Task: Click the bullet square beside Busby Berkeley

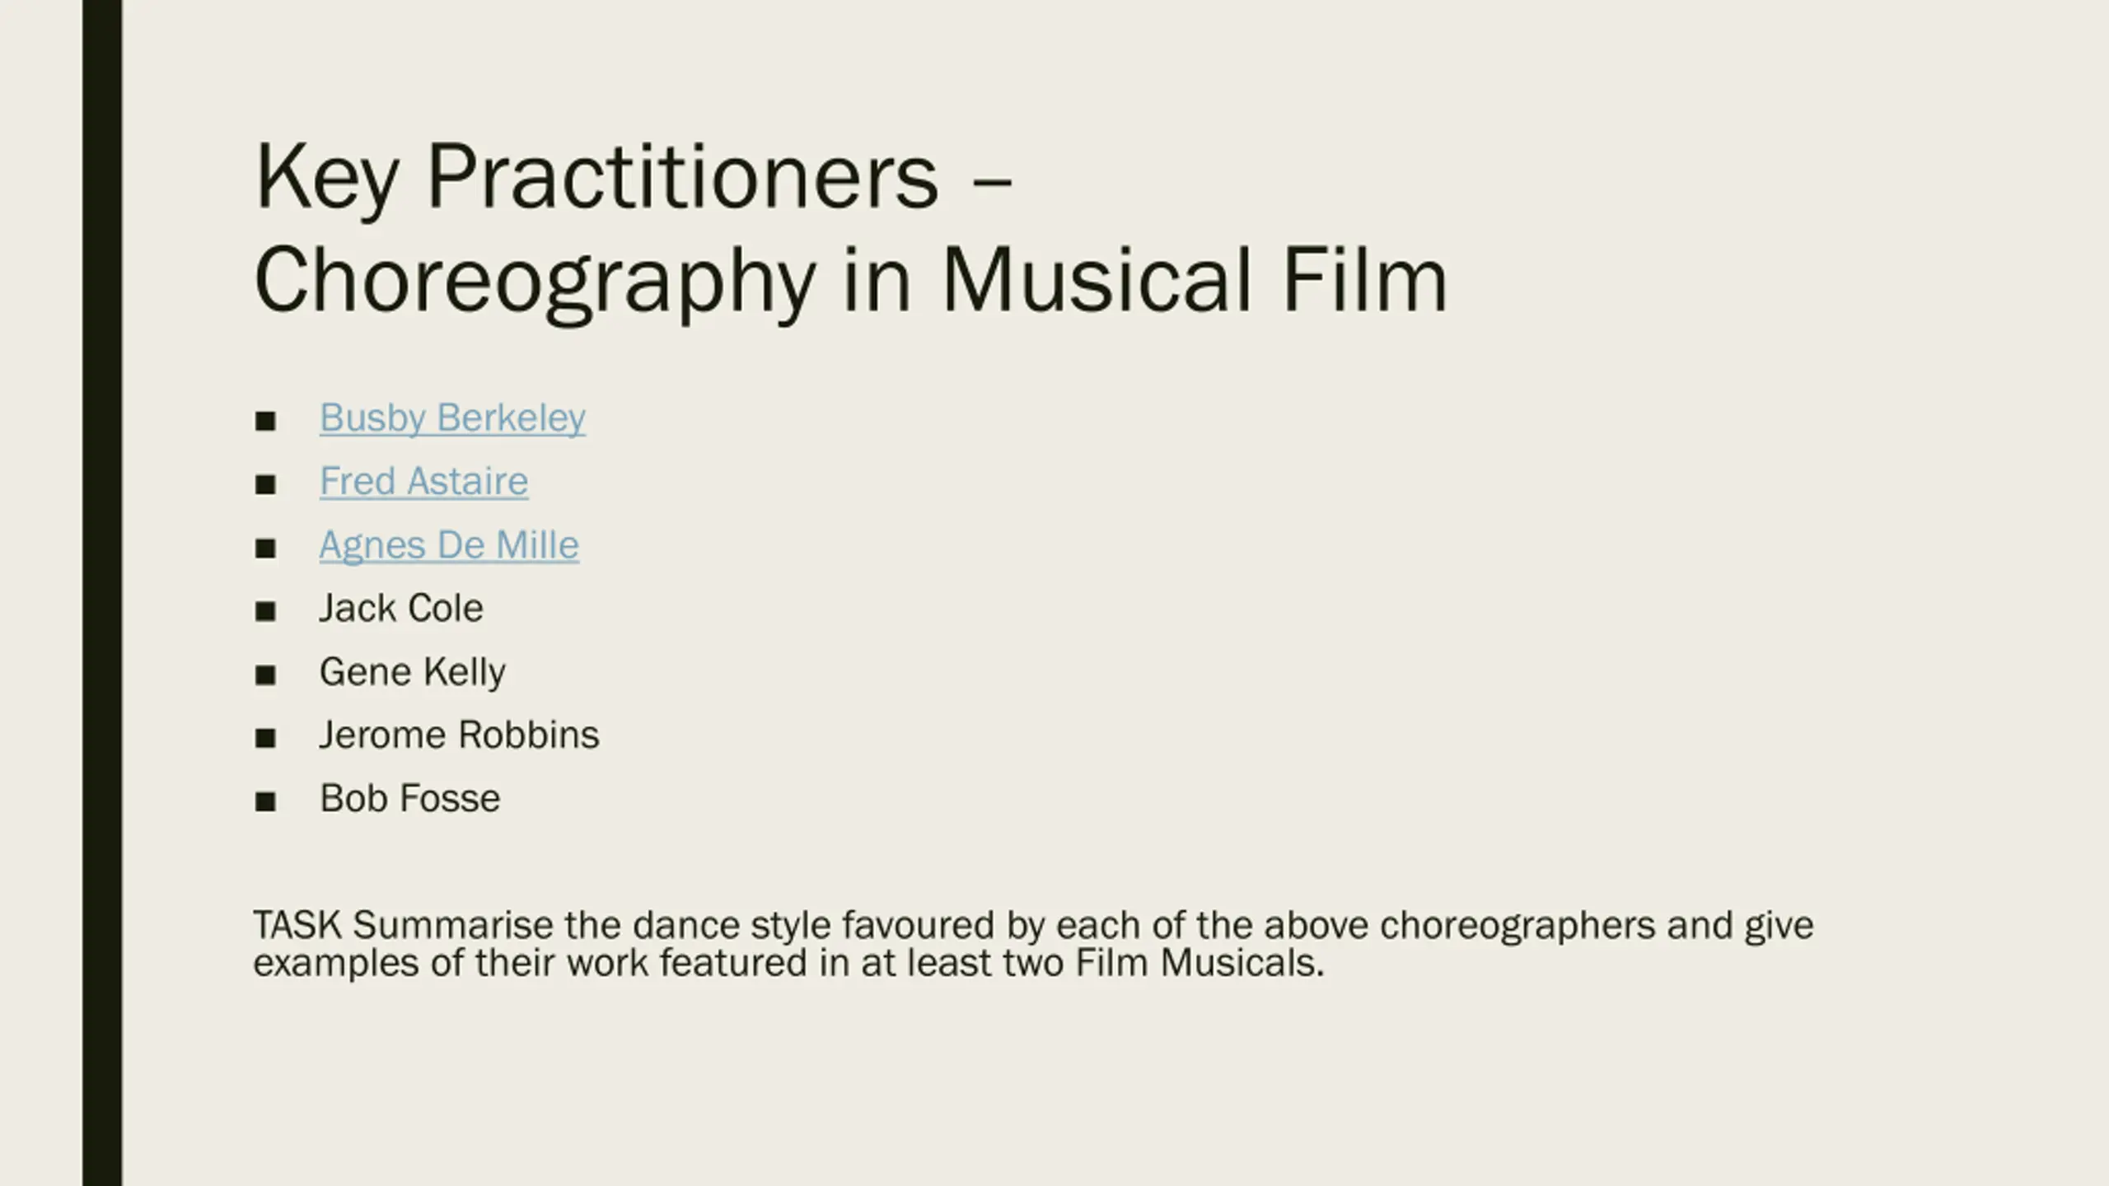Action: tap(265, 422)
